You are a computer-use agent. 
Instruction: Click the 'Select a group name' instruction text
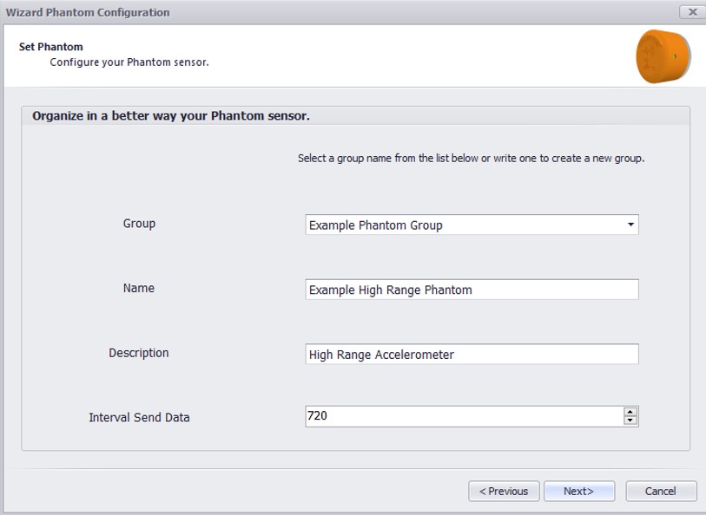click(x=471, y=158)
